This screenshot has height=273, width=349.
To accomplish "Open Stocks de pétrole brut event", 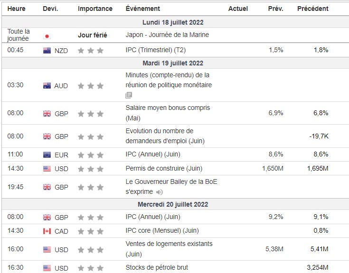I will pos(157,267).
